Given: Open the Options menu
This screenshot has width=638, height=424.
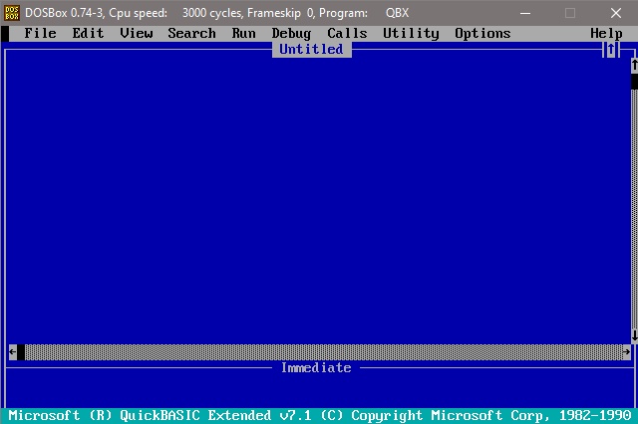Looking at the screenshot, I should 482,33.
